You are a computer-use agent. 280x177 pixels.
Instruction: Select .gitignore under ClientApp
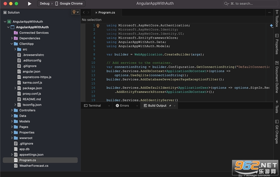tap(29, 66)
